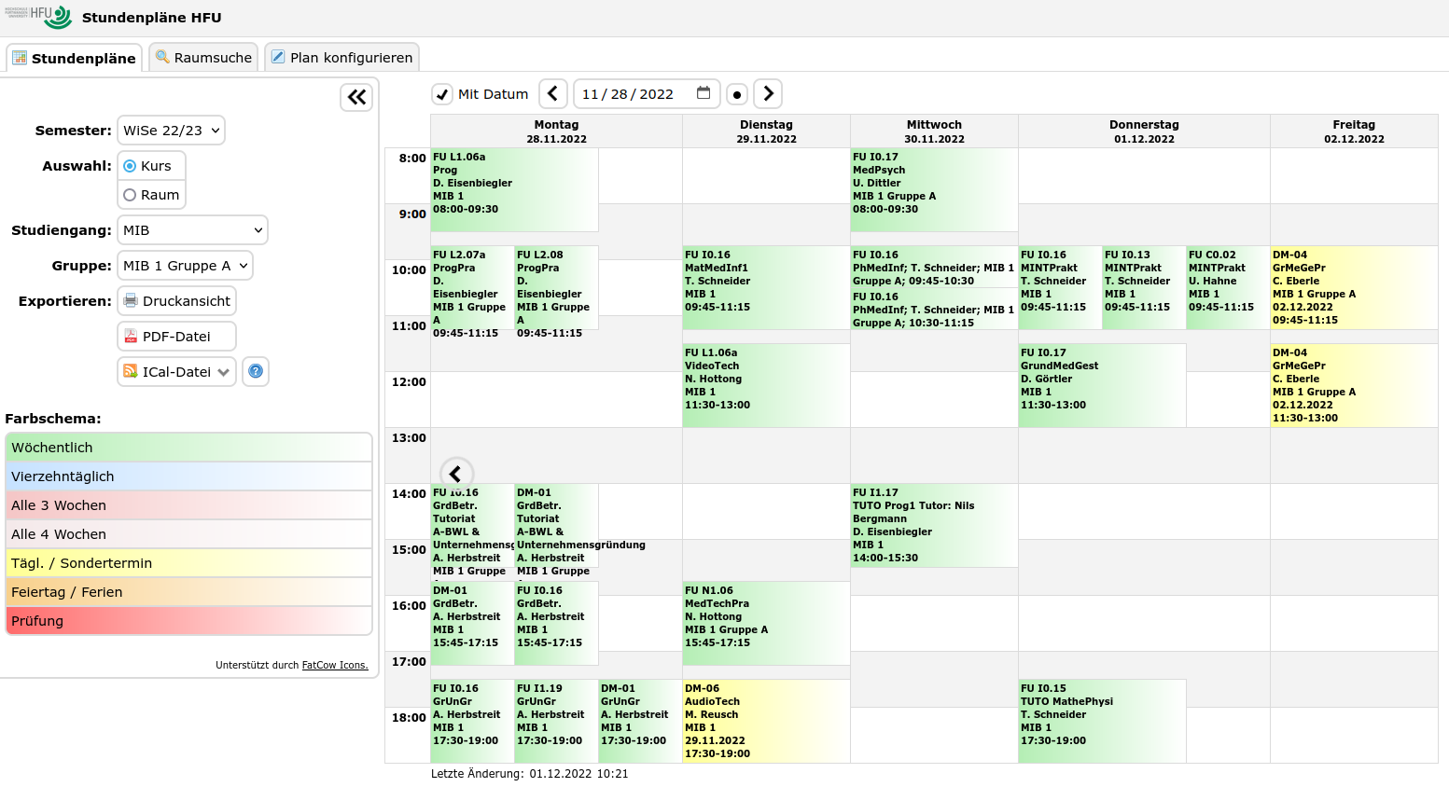This screenshot has width=1449, height=787.
Task: Open calendar picker icon in date field
Action: click(x=704, y=93)
